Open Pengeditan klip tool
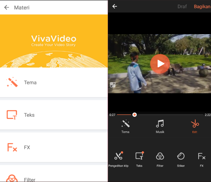This screenshot has width=211, height=182. [118, 159]
